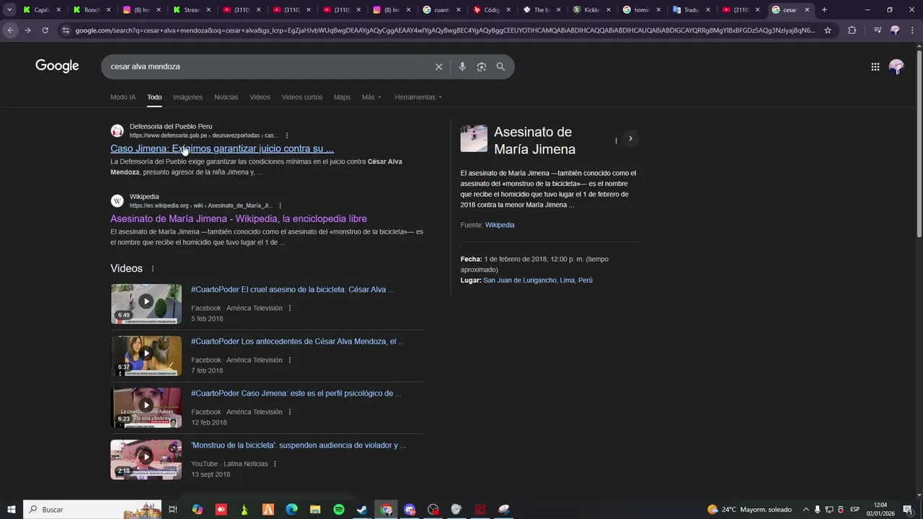Open video about perfil psicológico
Image resolution: width=923 pixels, height=519 pixels.
296,394
